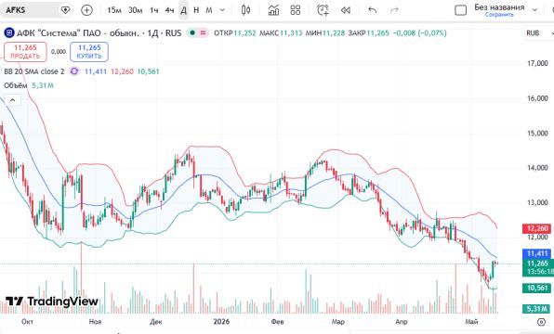Undo the last action arrow

click(373, 10)
